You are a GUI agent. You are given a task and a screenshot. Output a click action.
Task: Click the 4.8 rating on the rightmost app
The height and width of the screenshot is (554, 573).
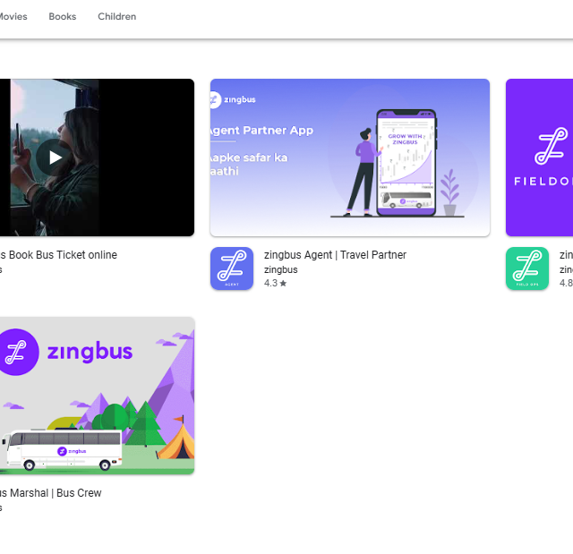pyautogui.click(x=566, y=283)
